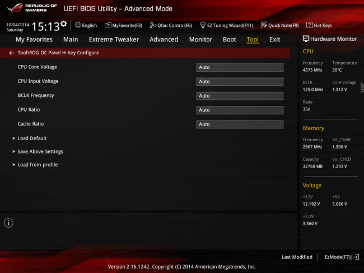Switch to My Favorites tab
Viewport: 364px width, 273px height.
(x=34, y=39)
